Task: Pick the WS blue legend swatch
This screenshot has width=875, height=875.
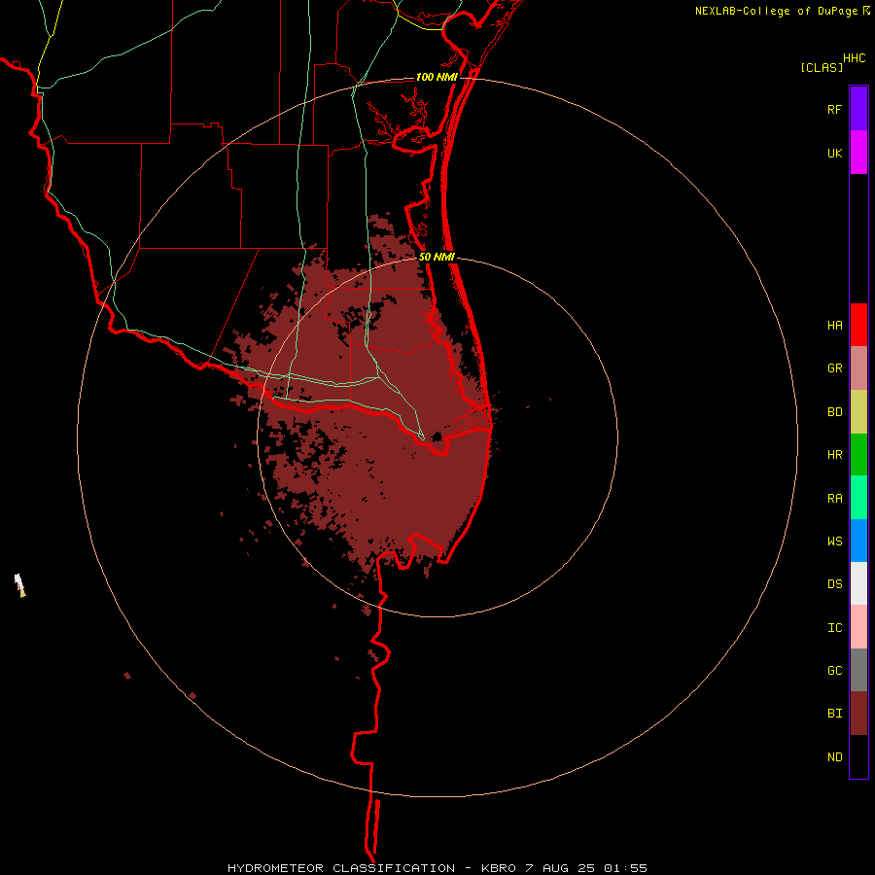Action: tap(858, 541)
